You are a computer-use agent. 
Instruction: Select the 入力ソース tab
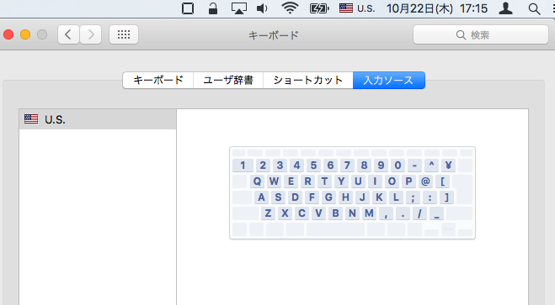pos(388,80)
